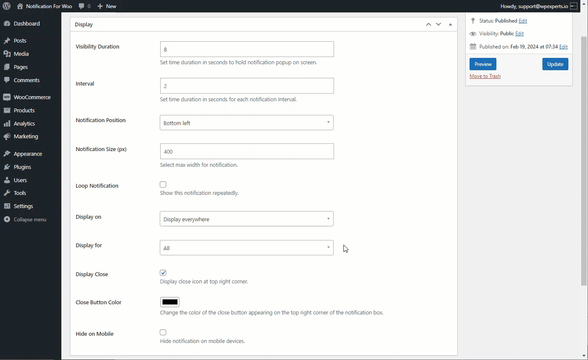Click the WooCommerce logo icon
The width and height of the screenshot is (588, 360).
7,97
